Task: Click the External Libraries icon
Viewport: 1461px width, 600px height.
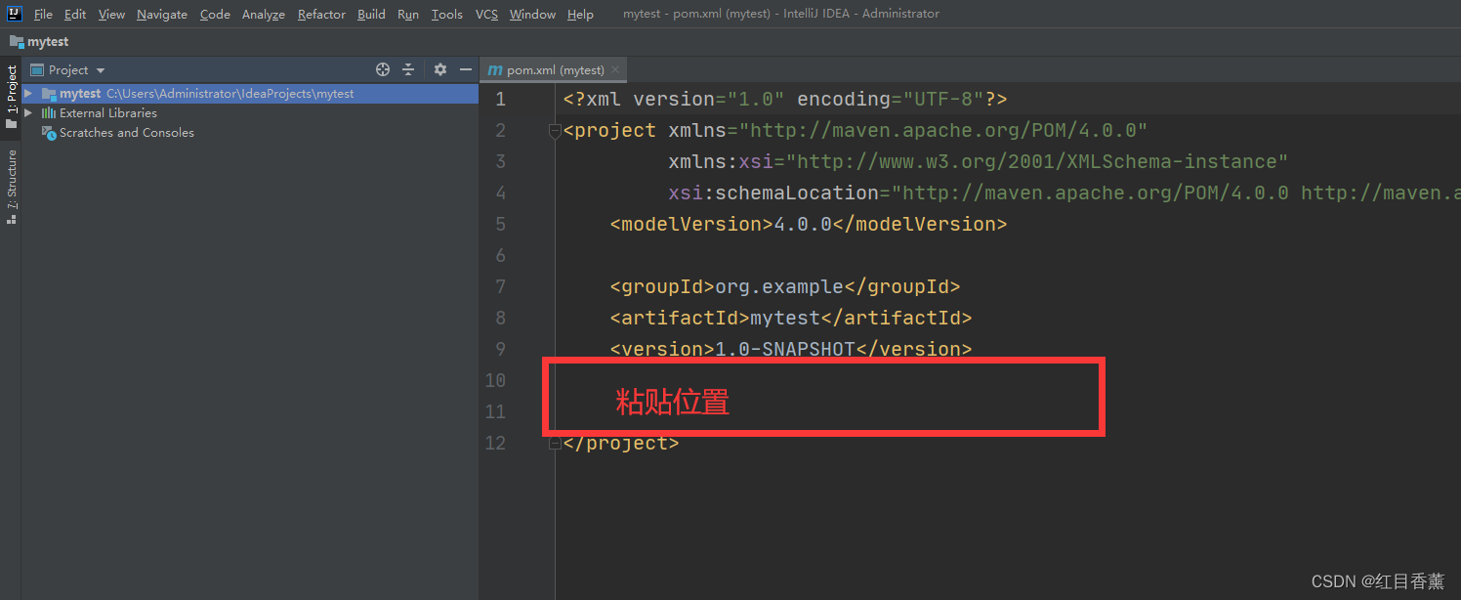Action: (x=49, y=112)
